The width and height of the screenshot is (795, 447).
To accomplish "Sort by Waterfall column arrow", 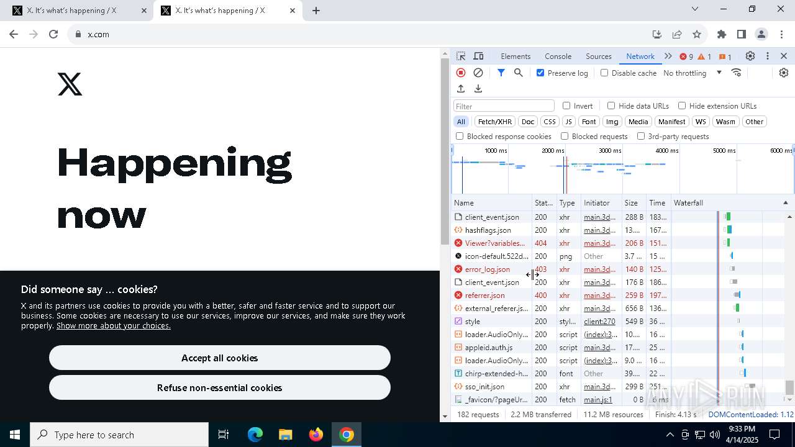I will coord(785,203).
